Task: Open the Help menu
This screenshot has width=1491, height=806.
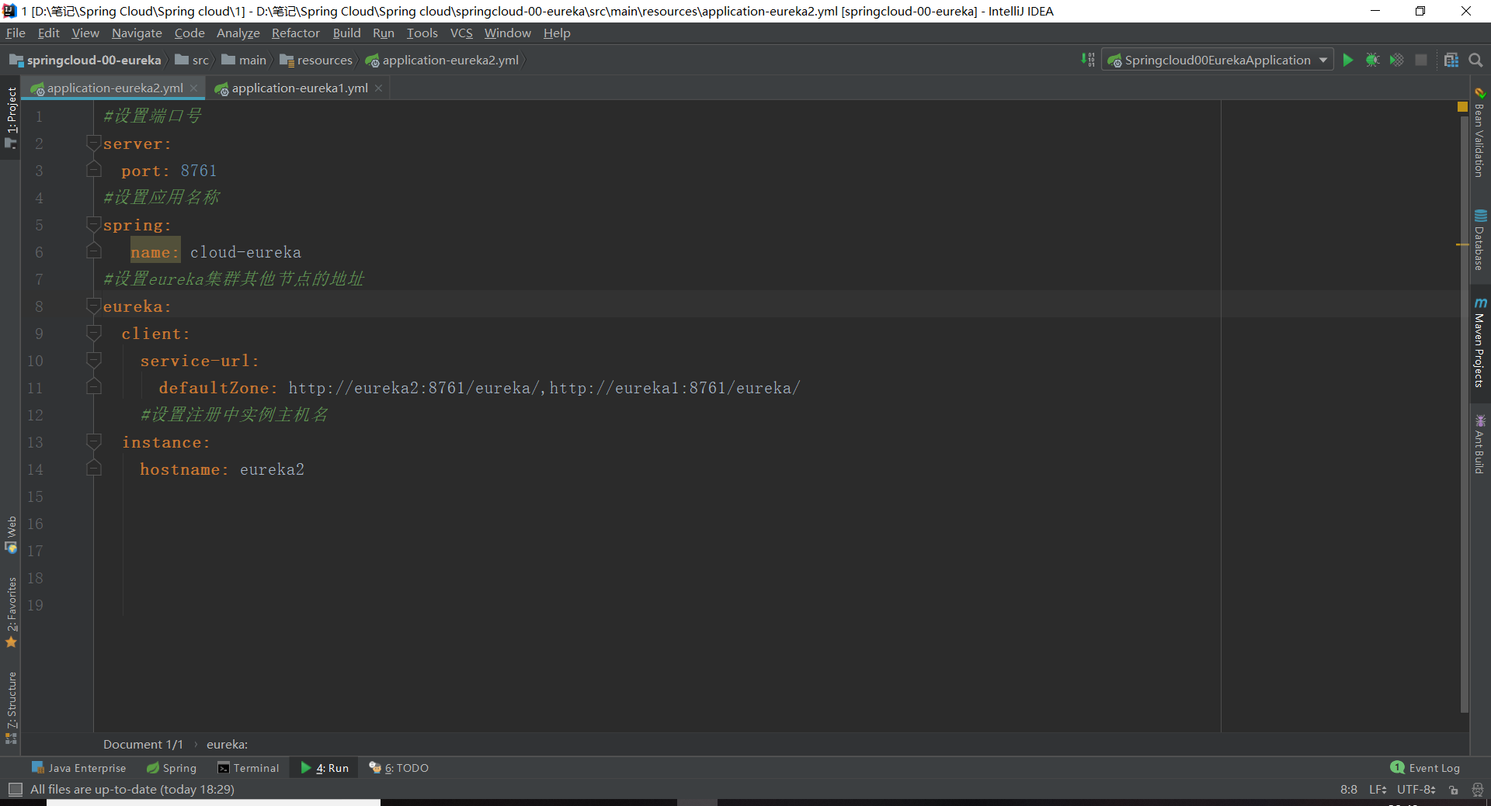Action: click(557, 33)
